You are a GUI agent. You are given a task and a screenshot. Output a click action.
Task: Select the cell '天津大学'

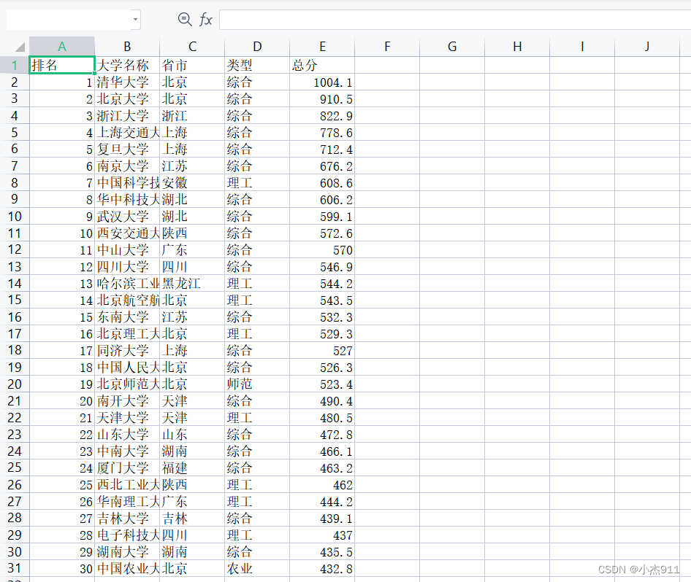coord(127,417)
